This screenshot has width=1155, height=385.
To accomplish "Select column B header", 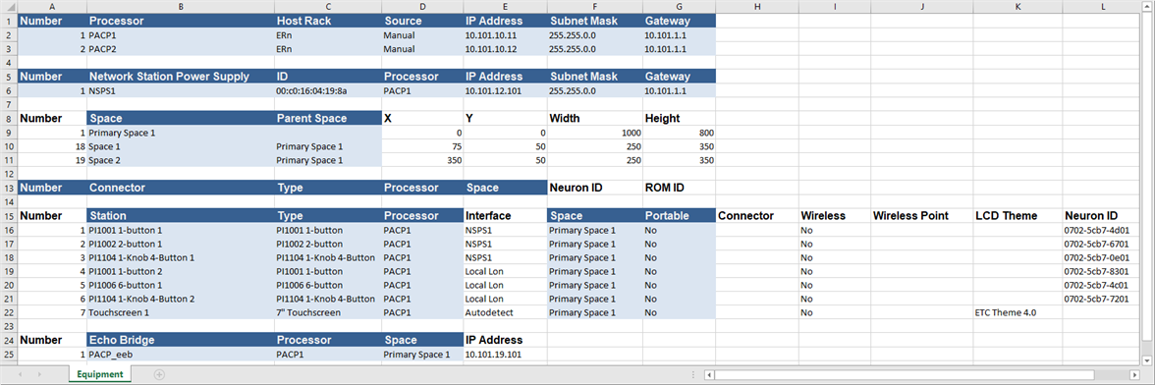I will click(181, 7).
